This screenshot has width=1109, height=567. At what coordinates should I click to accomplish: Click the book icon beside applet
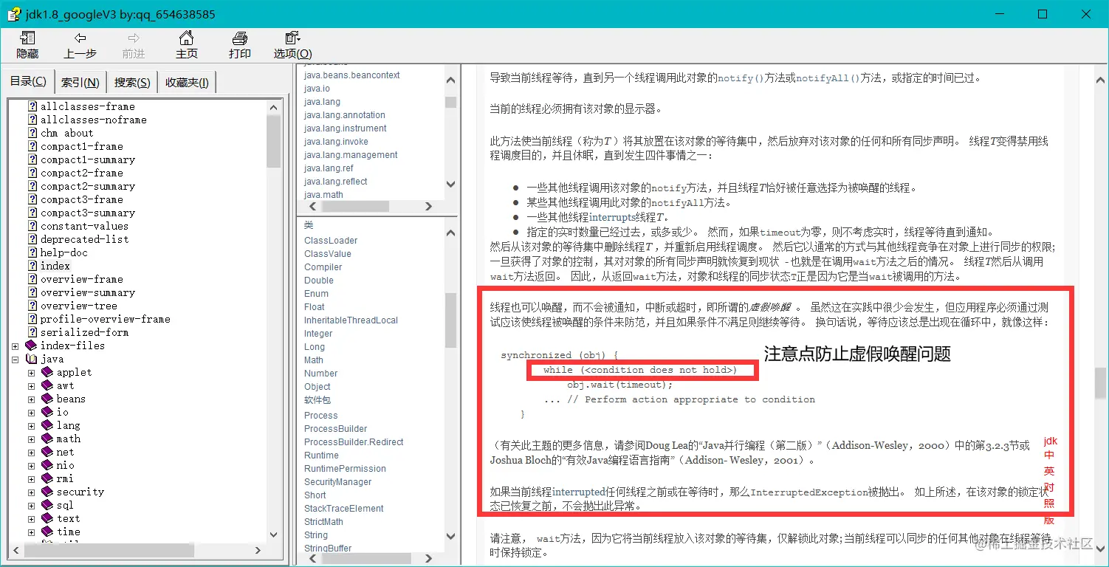click(x=47, y=372)
